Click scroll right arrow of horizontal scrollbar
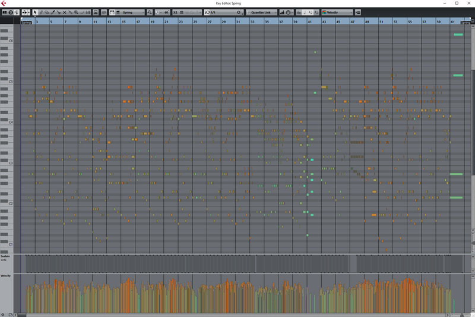This screenshot has width=475, height=317. [x=448, y=315]
